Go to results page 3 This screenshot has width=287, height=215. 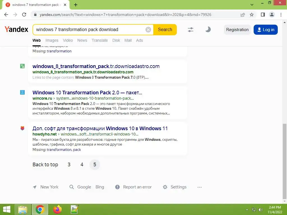69,165
